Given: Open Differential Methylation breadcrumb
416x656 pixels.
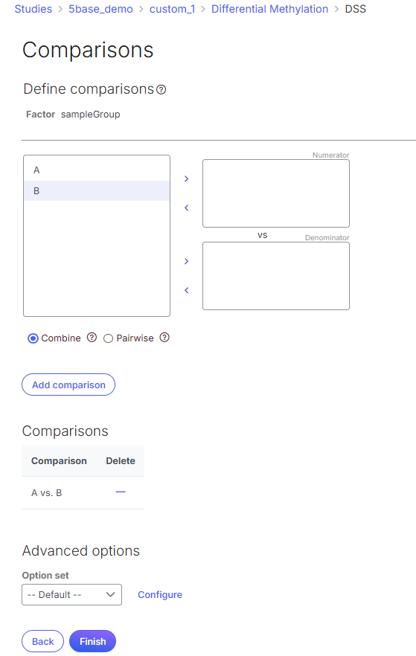Looking at the screenshot, I should point(269,9).
